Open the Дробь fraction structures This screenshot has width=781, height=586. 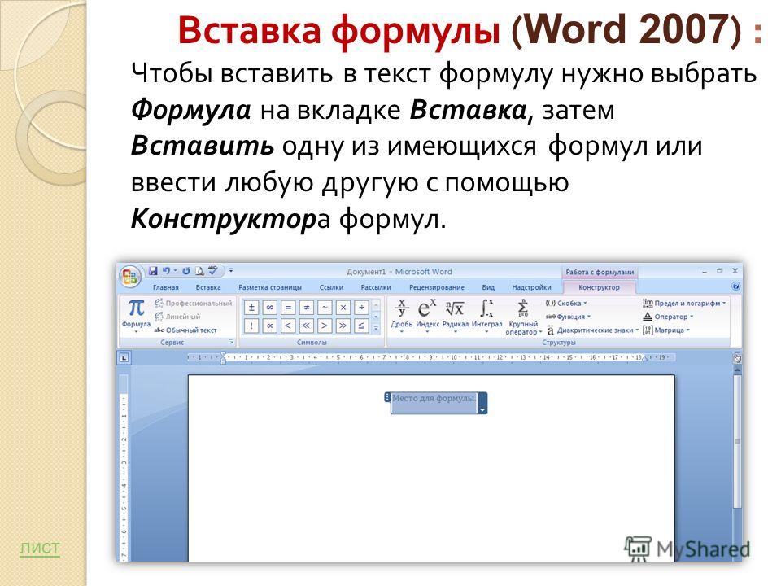point(401,316)
